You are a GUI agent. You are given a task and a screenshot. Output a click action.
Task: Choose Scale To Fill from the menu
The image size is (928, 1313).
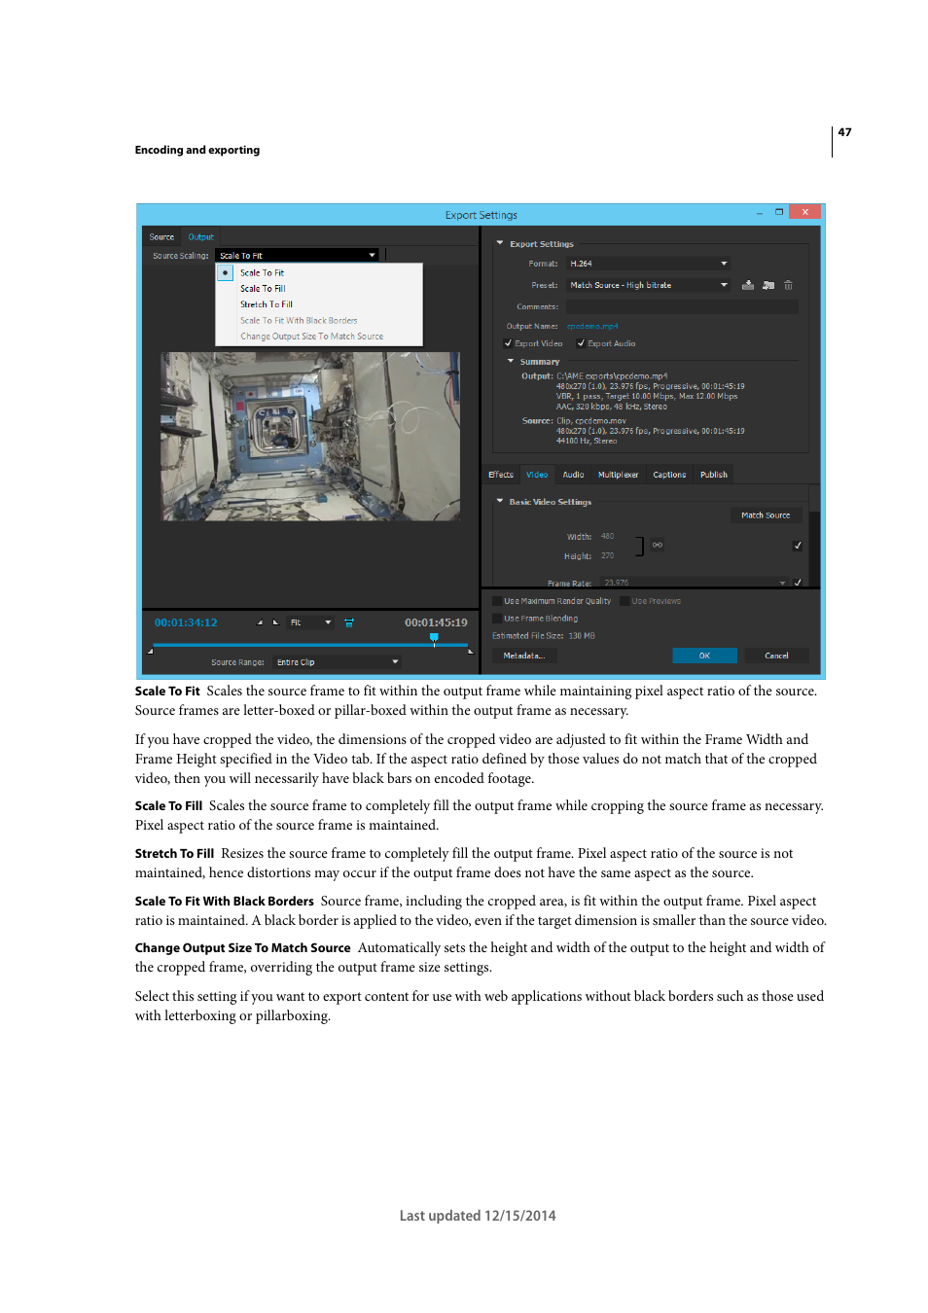coord(319,289)
